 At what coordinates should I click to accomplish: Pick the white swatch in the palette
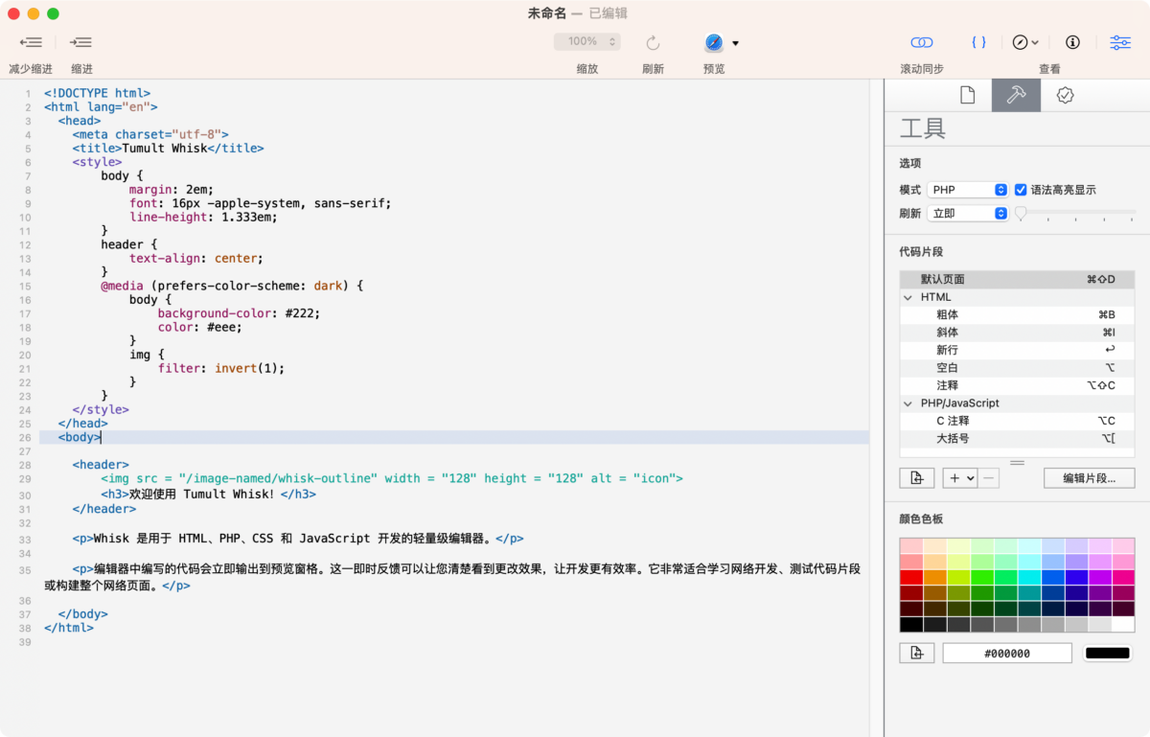pos(1123,624)
